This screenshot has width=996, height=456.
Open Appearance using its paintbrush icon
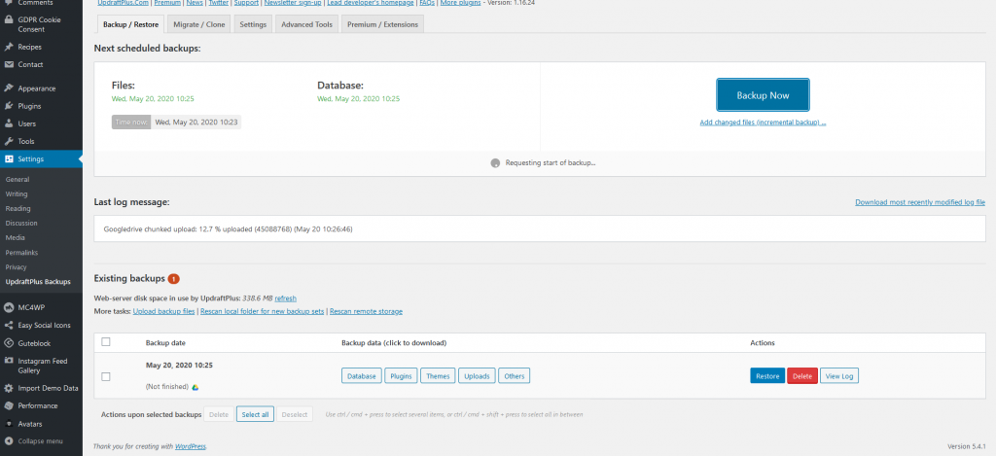click(9, 88)
